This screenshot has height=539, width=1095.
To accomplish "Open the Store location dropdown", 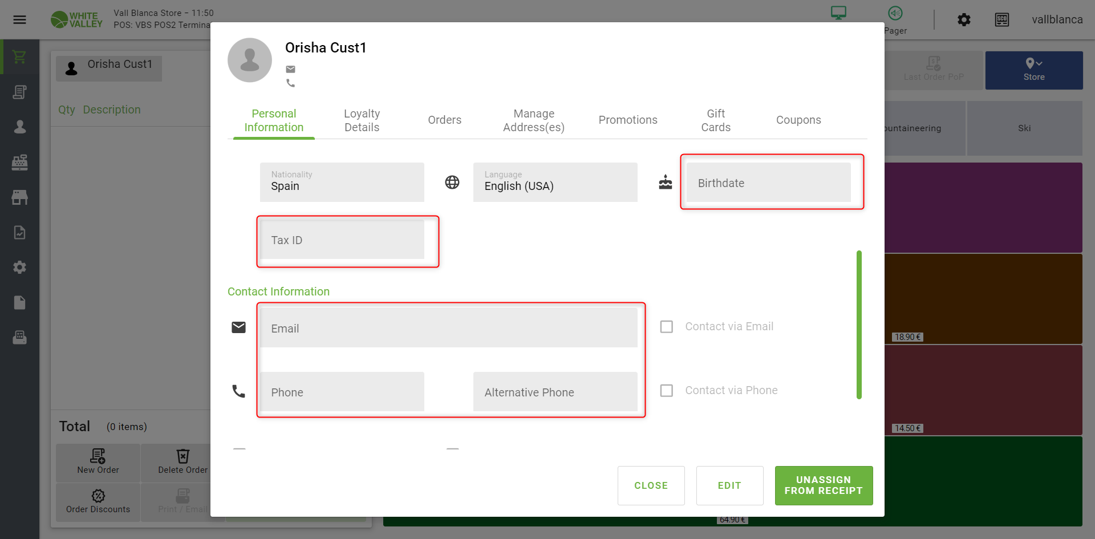I will click(x=1033, y=70).
